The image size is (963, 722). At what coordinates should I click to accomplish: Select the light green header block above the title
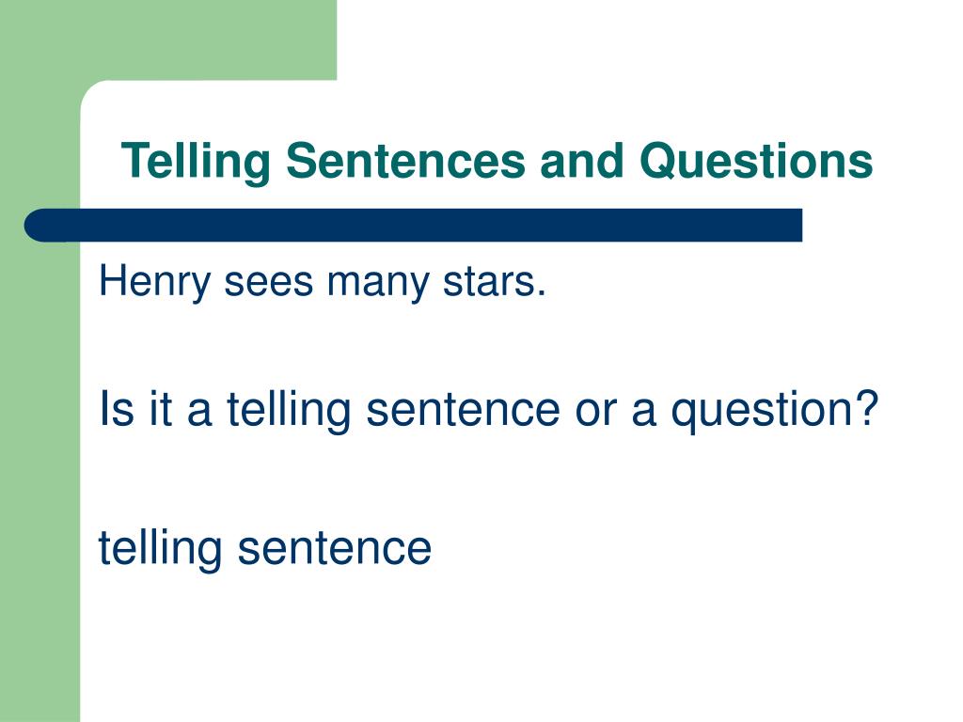(168, 39)
